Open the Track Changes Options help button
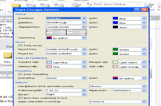Viewport: 161px width, 106px height. pyautogui.click(x=138, y=10)
